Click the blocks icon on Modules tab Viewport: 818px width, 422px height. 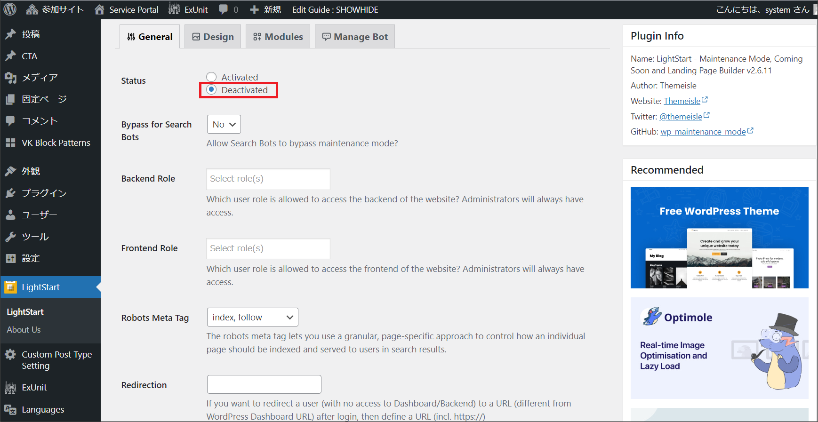[x=257, y=37]
